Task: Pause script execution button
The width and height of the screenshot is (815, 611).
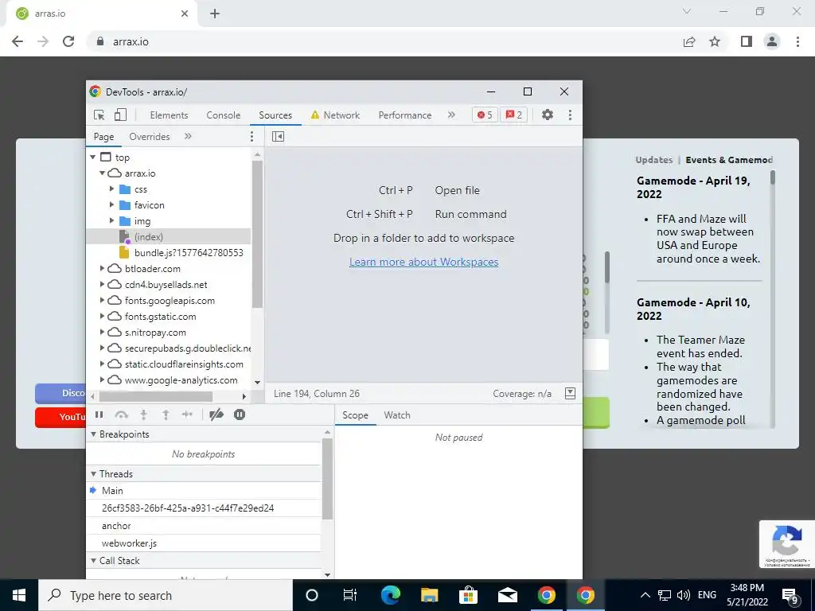Action: 99,414
